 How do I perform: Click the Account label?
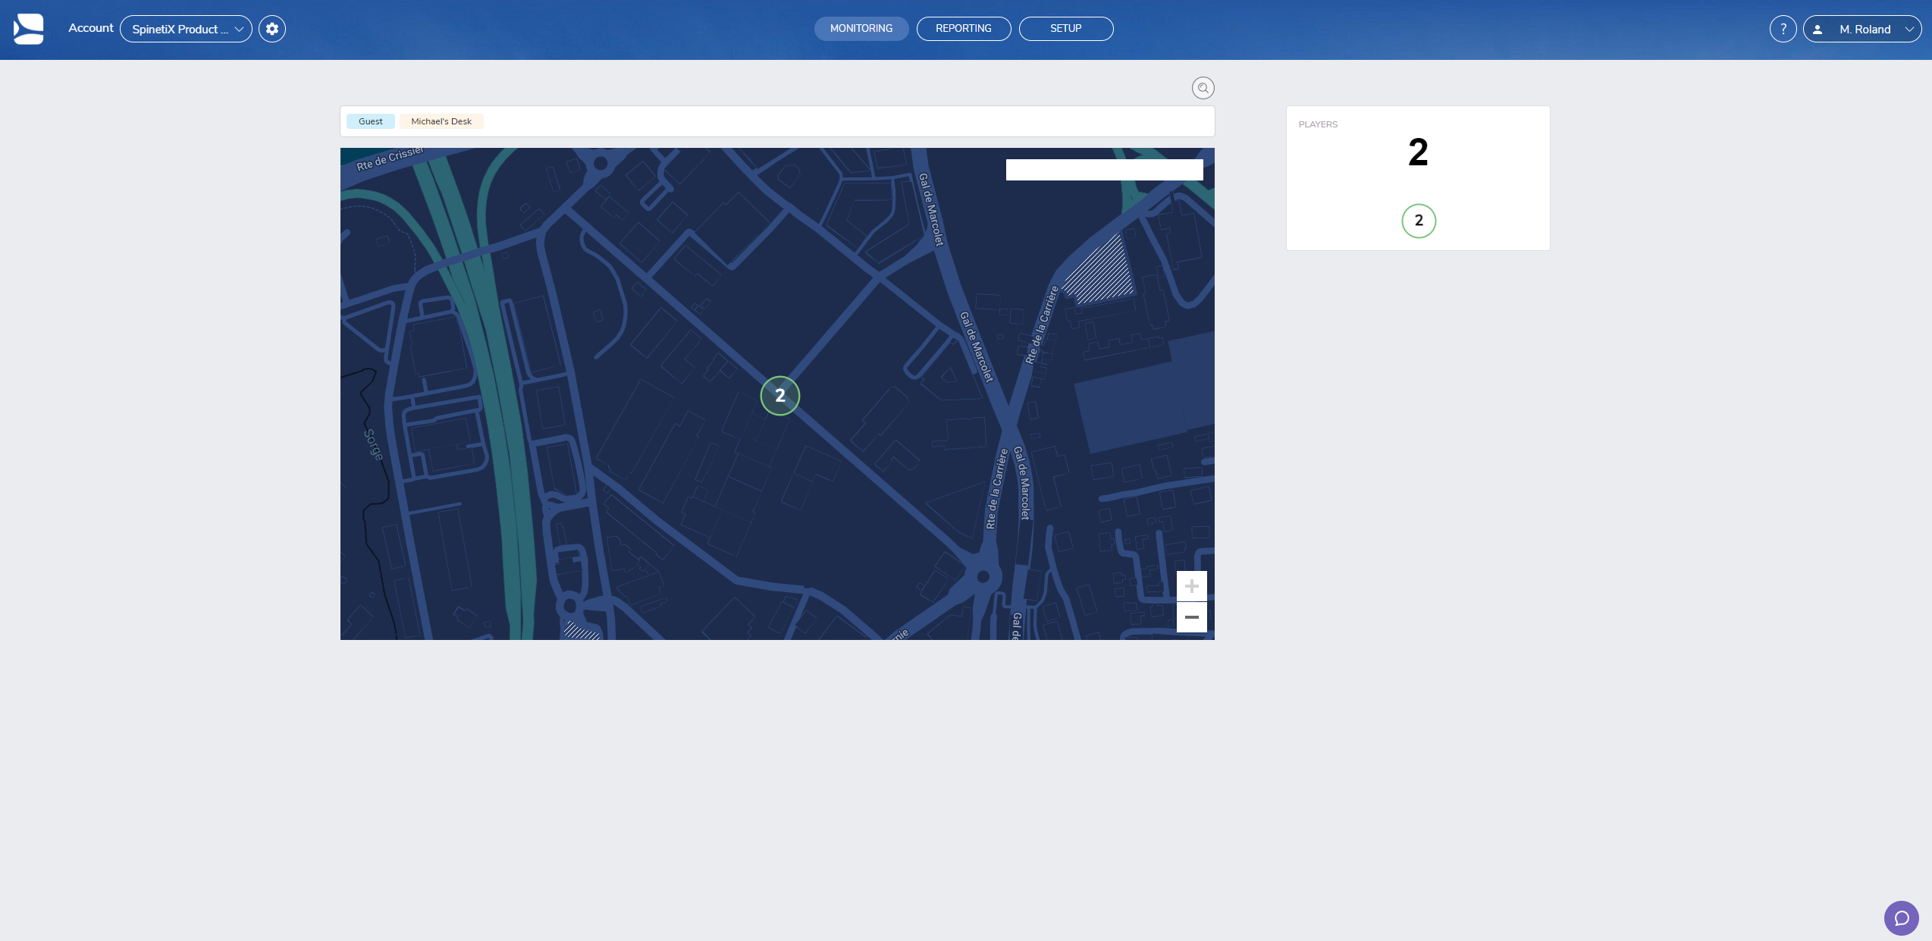[91, 28]
